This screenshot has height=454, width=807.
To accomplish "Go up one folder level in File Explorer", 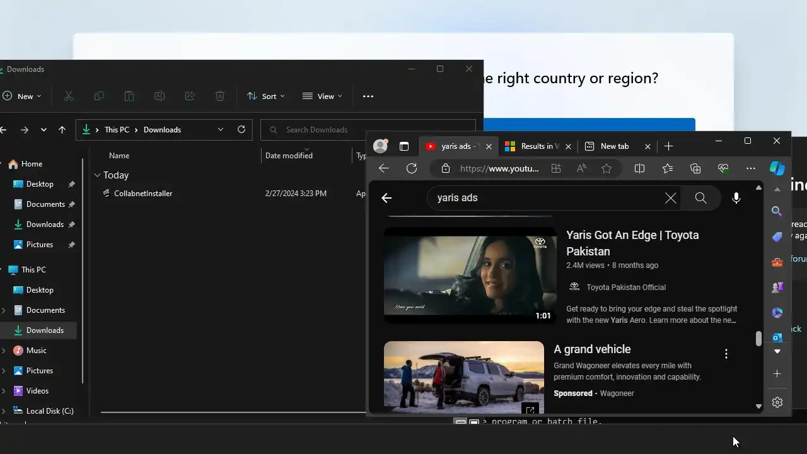I will [x=62, y=129].
